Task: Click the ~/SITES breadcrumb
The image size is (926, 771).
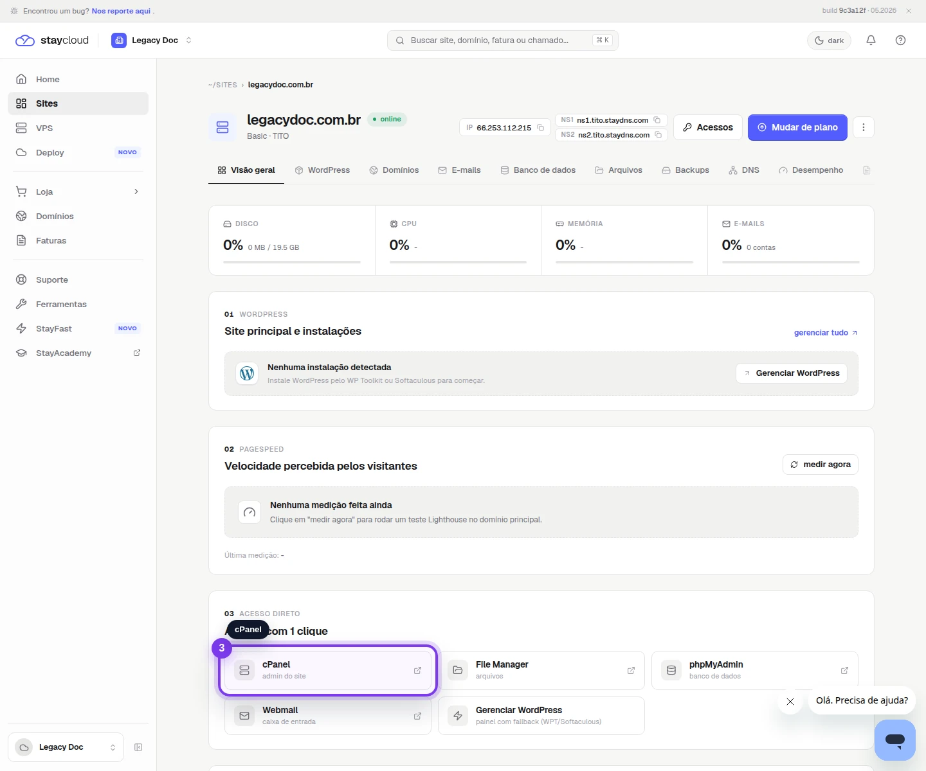Action: coord(222,85)
